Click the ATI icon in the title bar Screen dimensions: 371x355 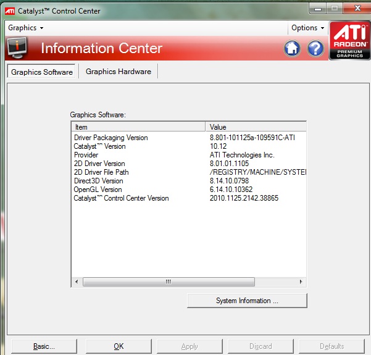coord(9,10)
